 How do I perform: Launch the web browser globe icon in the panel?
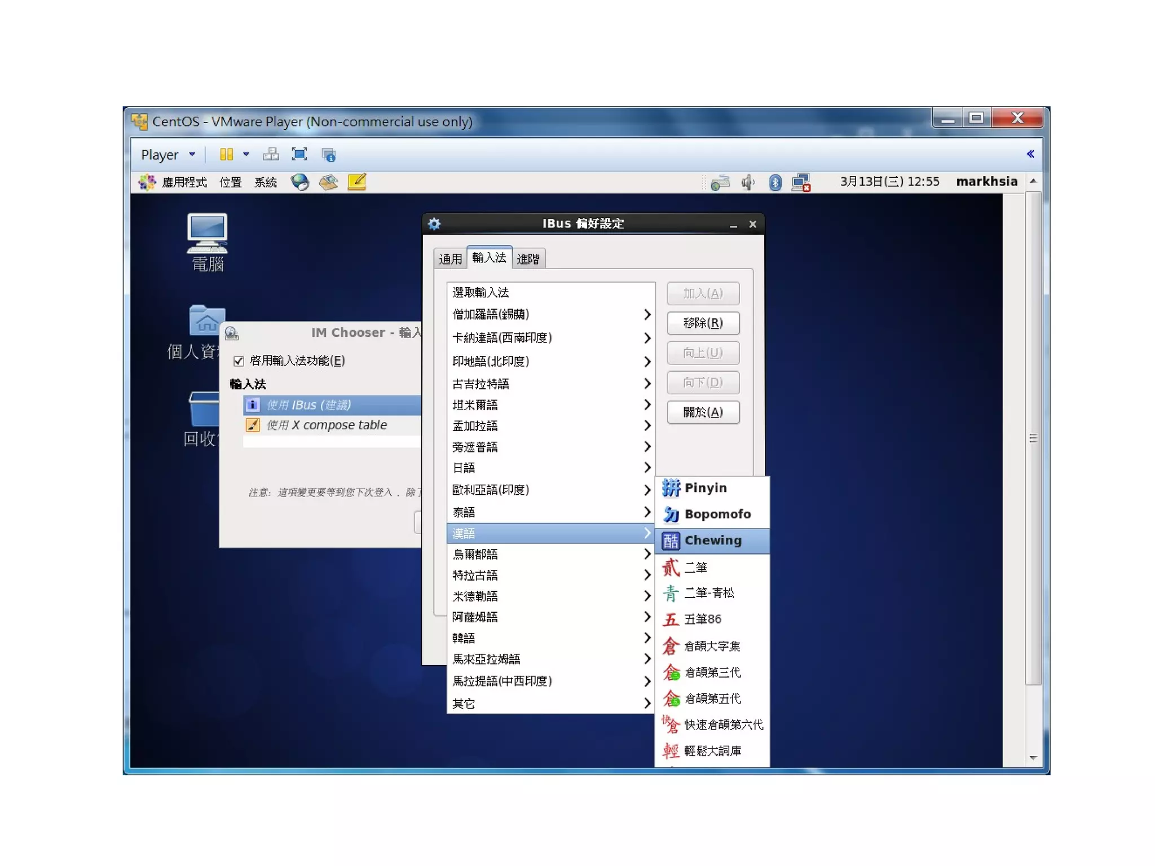point(299,182)
